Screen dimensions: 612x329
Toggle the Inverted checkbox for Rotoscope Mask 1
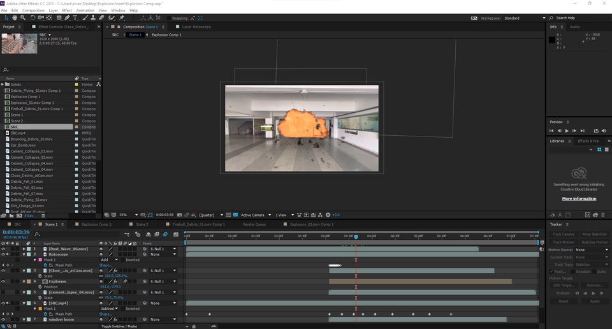coord(122,260)
